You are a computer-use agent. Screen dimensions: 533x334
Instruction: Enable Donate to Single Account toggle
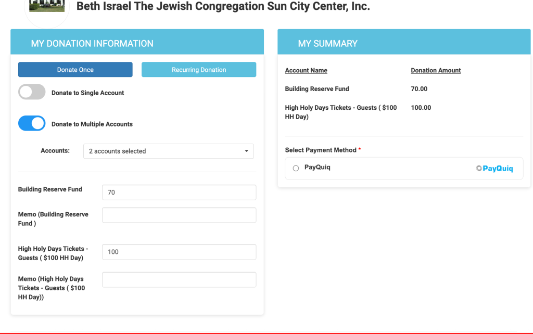pyautogui.click(x=32, y=93)
